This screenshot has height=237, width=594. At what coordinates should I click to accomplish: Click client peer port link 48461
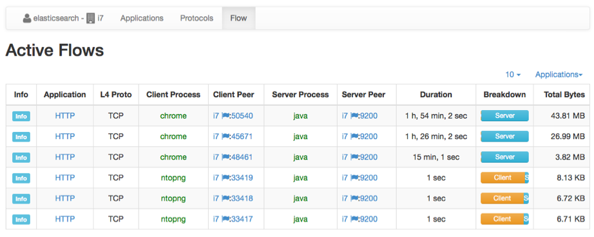tap(242, 157)
